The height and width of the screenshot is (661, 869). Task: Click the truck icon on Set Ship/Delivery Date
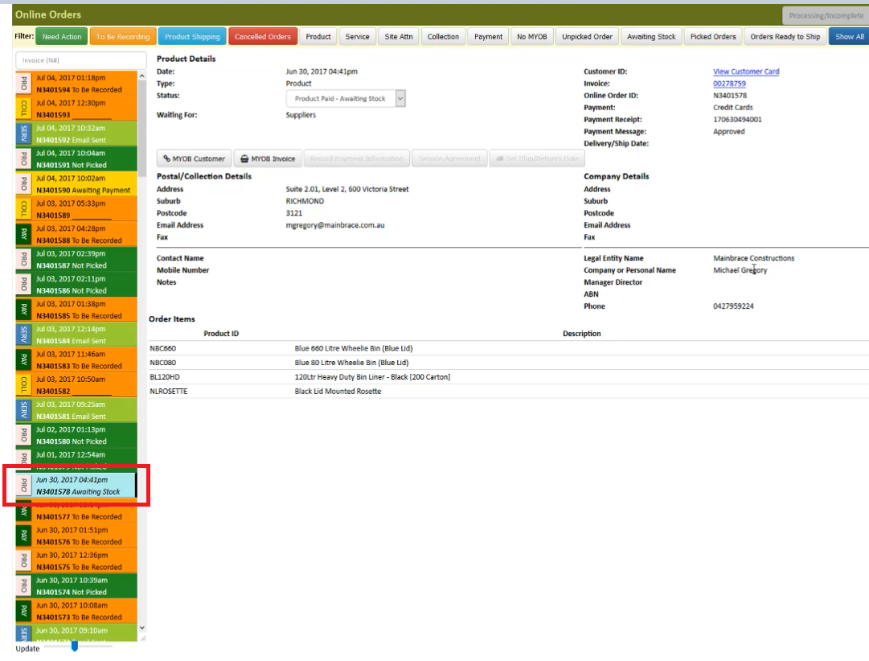click(x=499, y=158)
